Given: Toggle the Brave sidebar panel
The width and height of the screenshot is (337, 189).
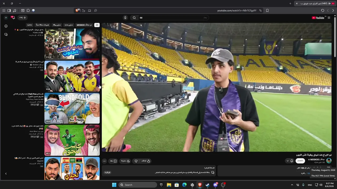Looking at the screenshot, I should coord(9,10).
